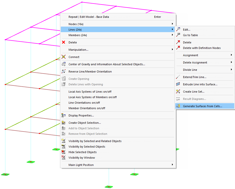235x189 pixels.
Task: Click the Create Object Selection icon
Action: (x=64, y=123)
